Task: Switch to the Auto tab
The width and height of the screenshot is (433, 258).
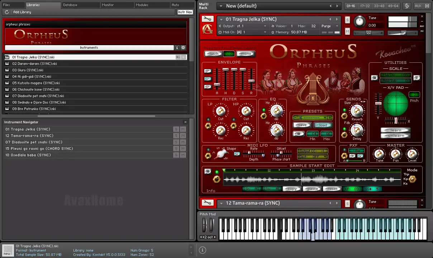Action: (x=182, y=5)
